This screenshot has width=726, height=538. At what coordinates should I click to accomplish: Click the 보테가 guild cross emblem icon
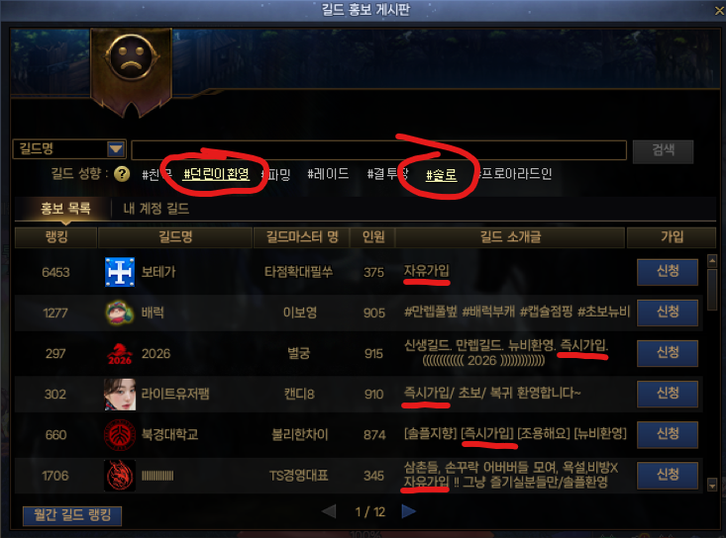(120, 272)
